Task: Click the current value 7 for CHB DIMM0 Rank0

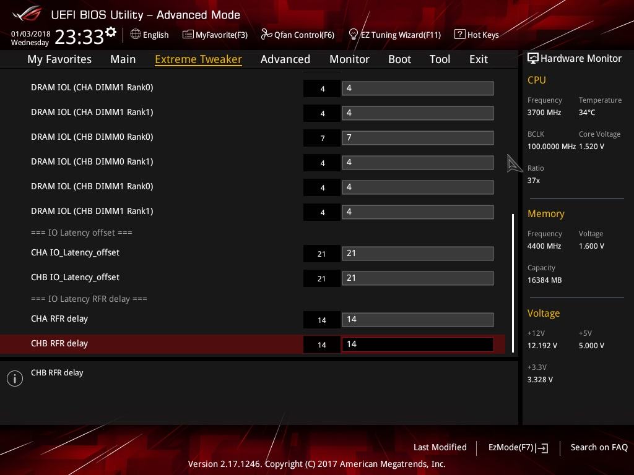Action: pyautogui.click(x=322, y=138)
